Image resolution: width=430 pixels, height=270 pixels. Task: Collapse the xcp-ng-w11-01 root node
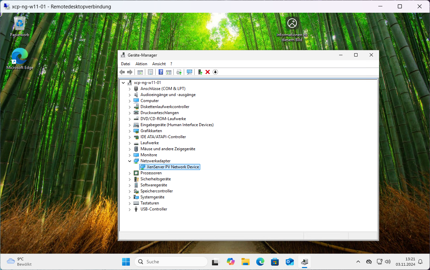coord(123,83)
